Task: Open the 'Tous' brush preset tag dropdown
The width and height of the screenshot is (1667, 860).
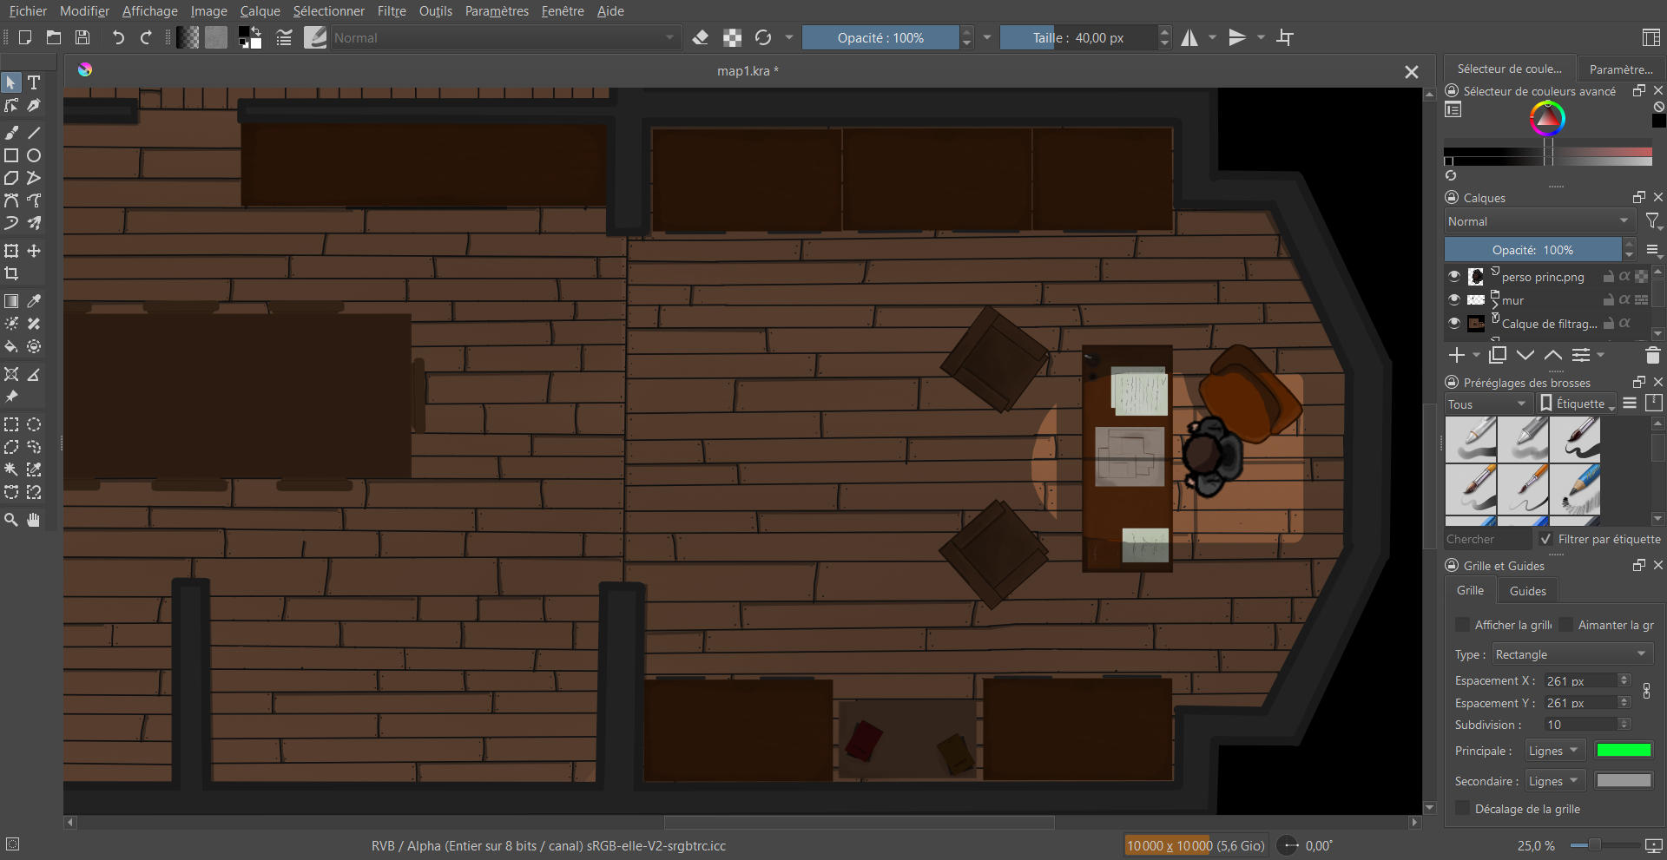Action: coord(1486,404)
